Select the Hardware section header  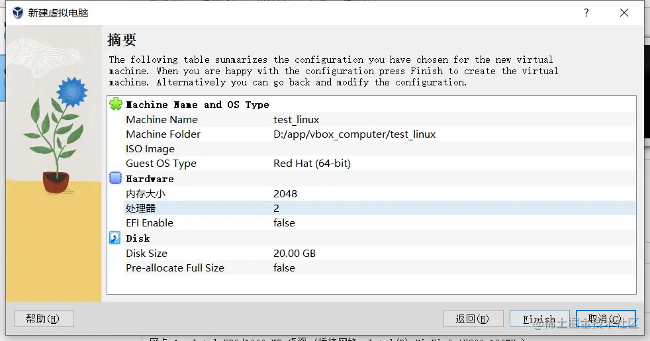tap(150, 179)
